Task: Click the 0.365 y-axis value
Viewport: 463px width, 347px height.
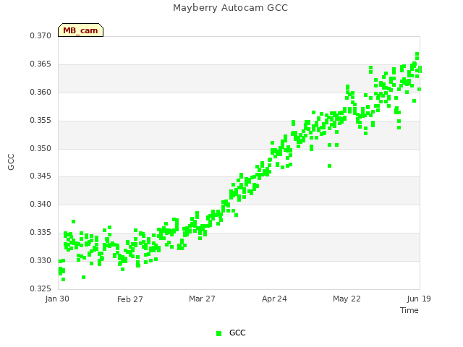Action: pyautogui.click(x=41, y=64)
